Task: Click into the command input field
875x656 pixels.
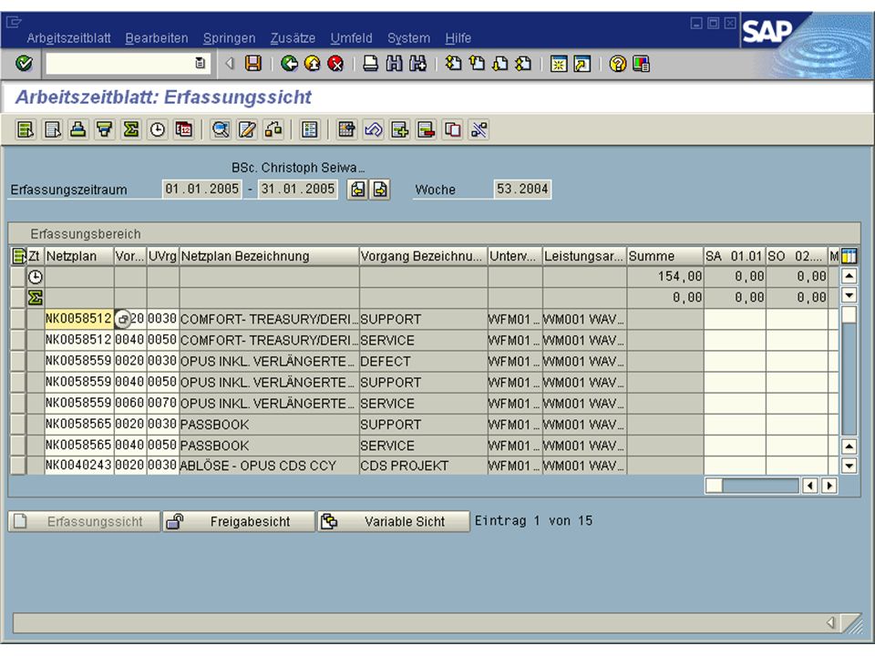Action: pos(121,64)
